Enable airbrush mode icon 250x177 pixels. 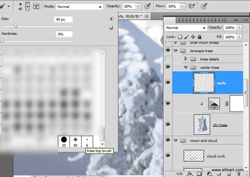tap(192, 6)
